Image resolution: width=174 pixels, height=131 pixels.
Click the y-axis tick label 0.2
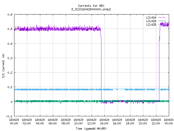click(x=10, y=73)
